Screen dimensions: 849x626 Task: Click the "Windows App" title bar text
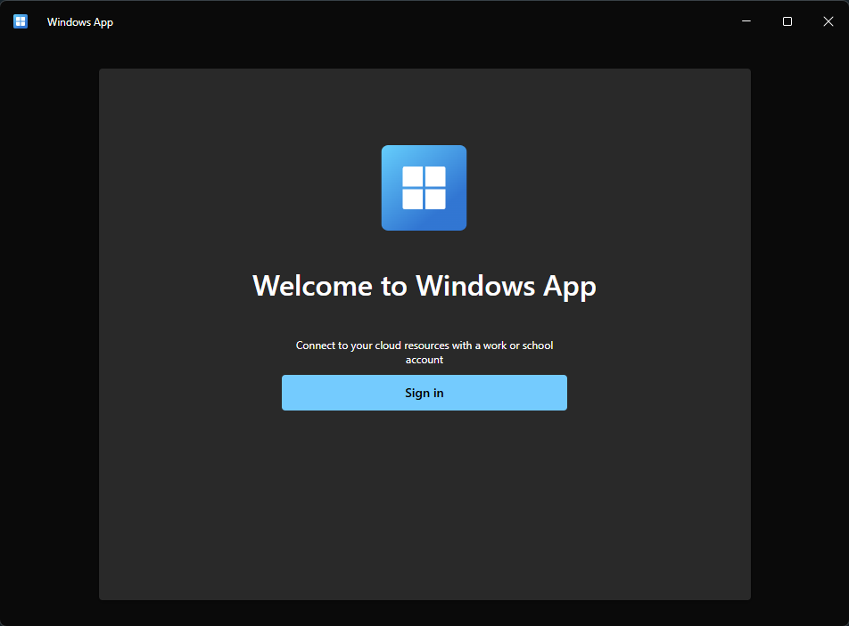[x=80, y=22]
